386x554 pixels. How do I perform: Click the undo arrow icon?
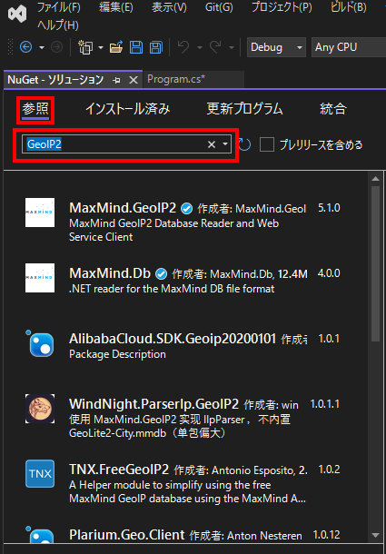click(x=183, y=47)
